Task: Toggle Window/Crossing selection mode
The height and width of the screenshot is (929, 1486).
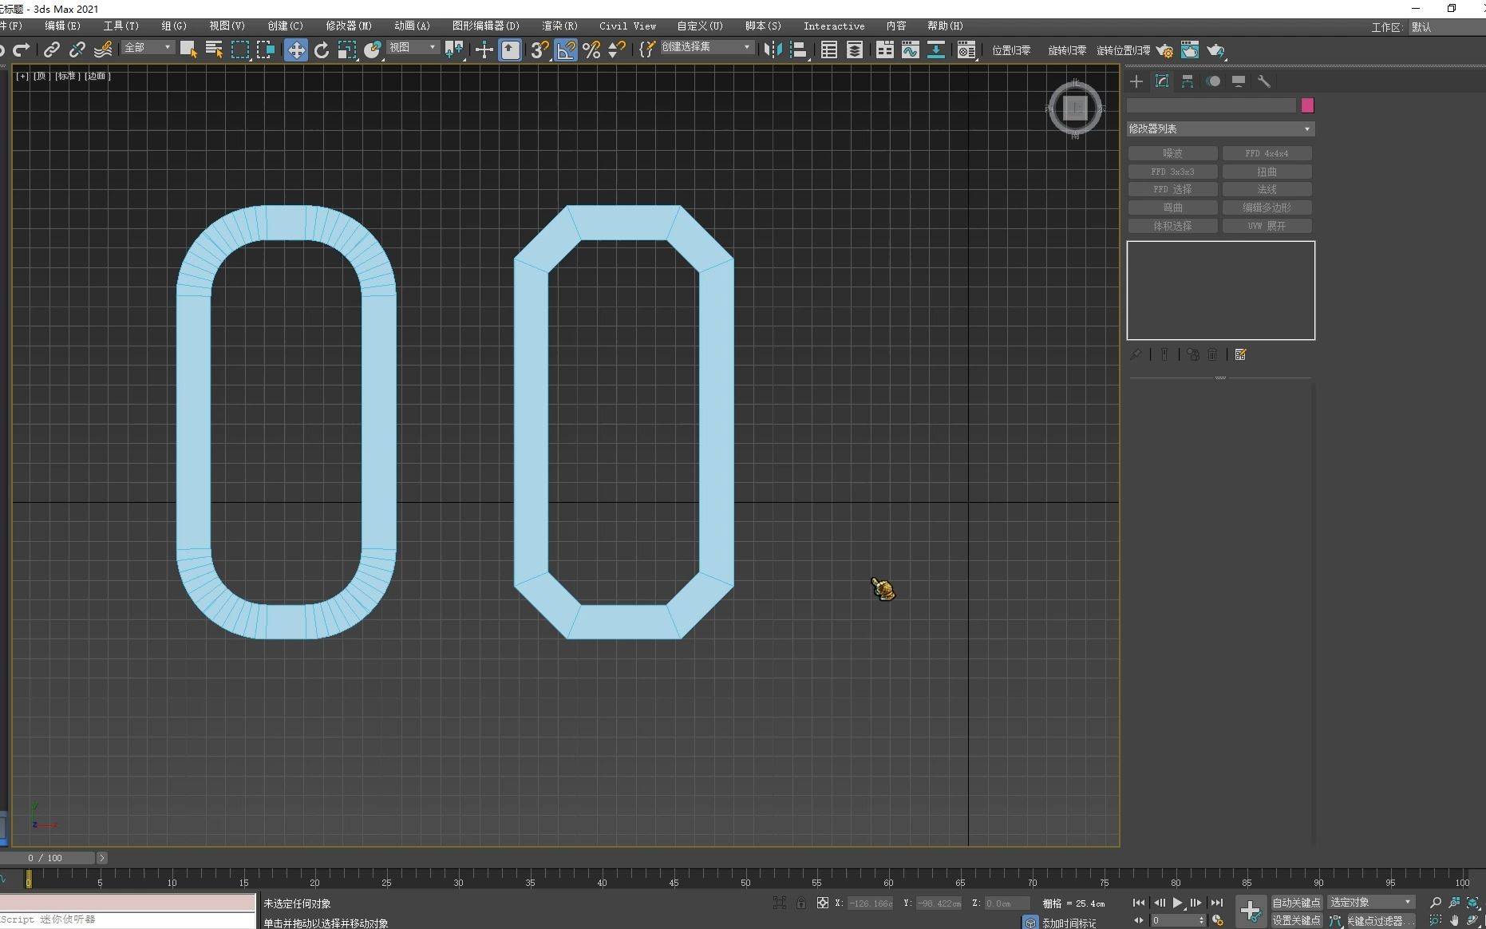Action: pos(265,49)
